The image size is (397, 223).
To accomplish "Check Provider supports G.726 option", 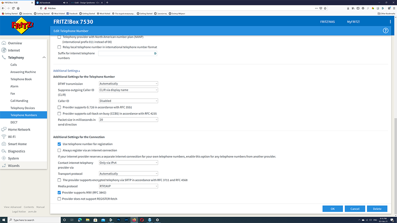I will [x=59, y=107].
